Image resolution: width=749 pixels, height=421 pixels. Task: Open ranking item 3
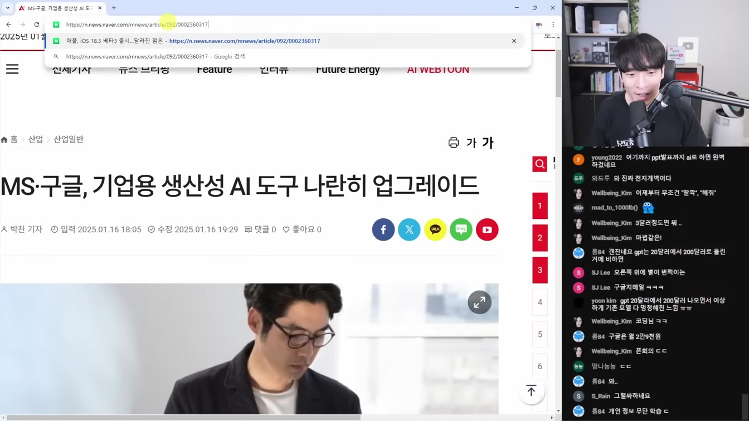click(539, 270)
